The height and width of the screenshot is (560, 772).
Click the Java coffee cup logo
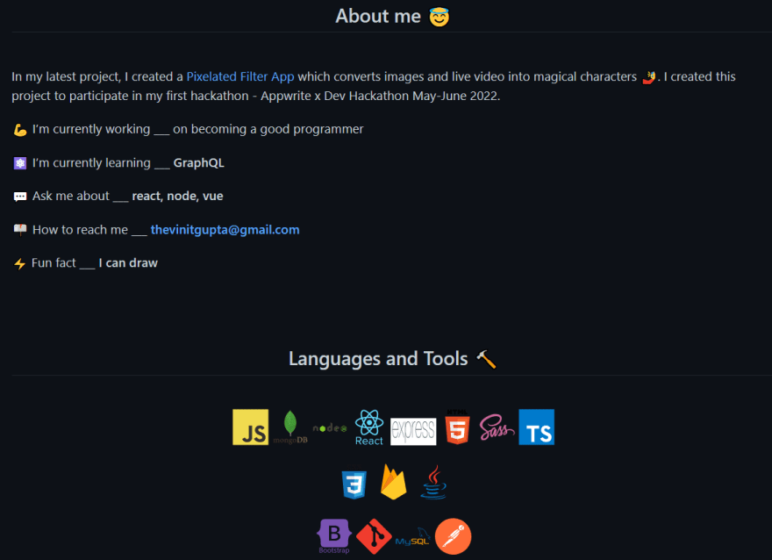coord(433,482)
